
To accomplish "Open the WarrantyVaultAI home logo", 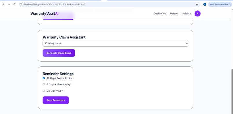I will pos(45,14).
